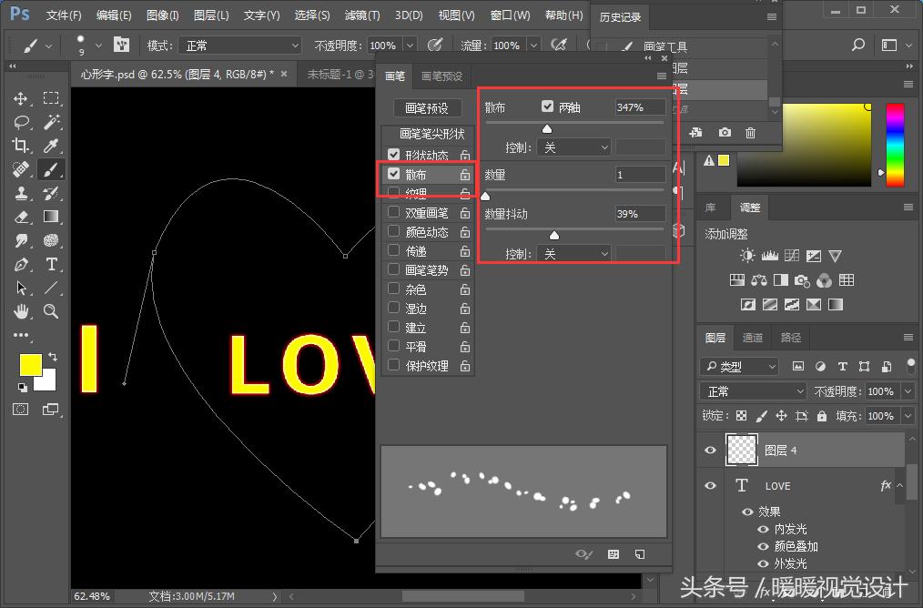Select the Brush tool in the toolbox
Screen dimensions: 923x608
(x=51, y=167)
